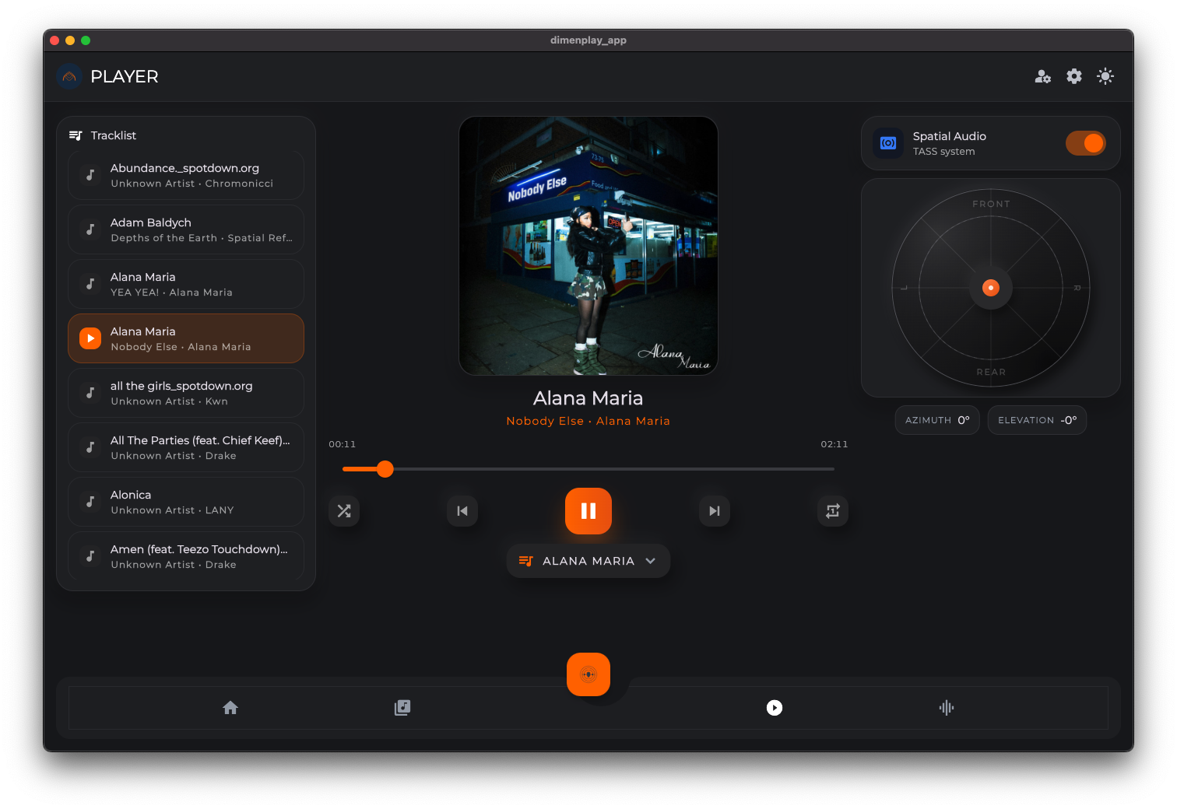The width and height of the screenshot is (1177, 809).
Task: Select all the girls_spotdown.org track
Action: (x=186, y=393)
